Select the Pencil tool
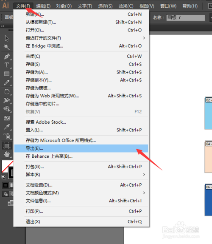The width and height of the screenshot is (212, 244). coord(7,82)
